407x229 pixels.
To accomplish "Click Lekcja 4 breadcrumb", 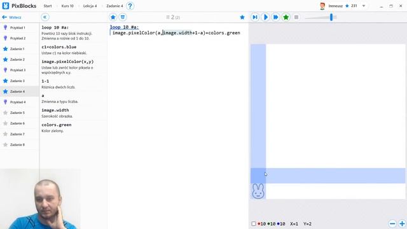I will [90, 6].
